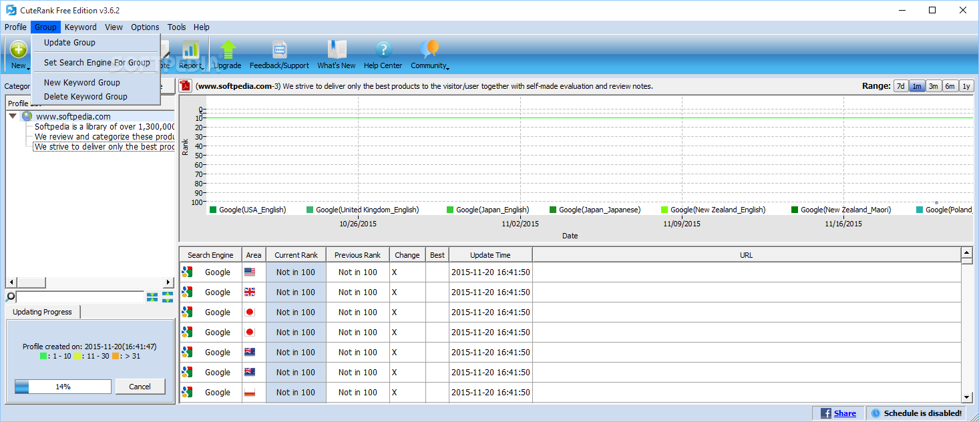Click the United Kingdom flag icon
The image size is (979, 422).
pyautogui.click(x=250, y=292)
